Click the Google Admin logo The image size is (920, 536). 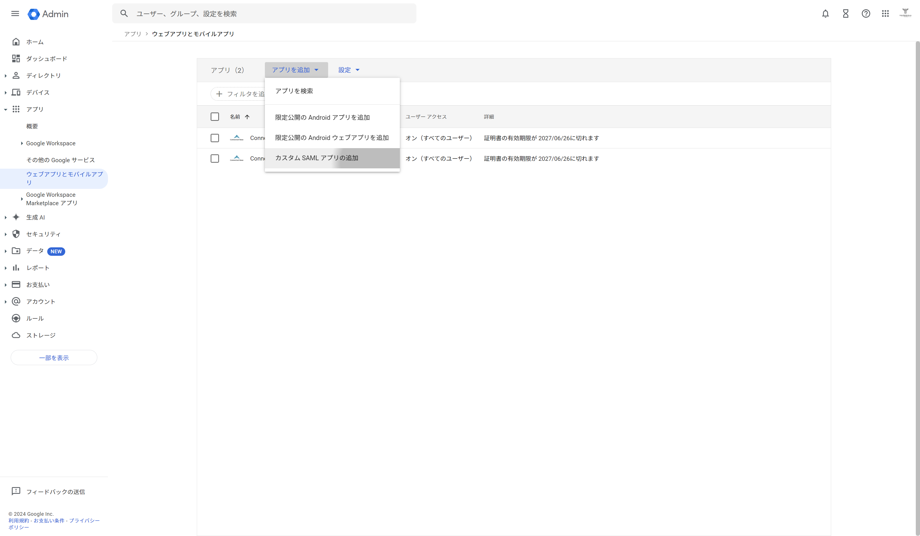coord(48,14)
